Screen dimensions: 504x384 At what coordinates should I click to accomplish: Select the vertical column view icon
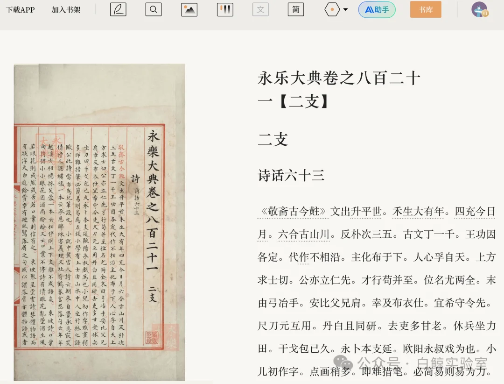tap(225, 9)
